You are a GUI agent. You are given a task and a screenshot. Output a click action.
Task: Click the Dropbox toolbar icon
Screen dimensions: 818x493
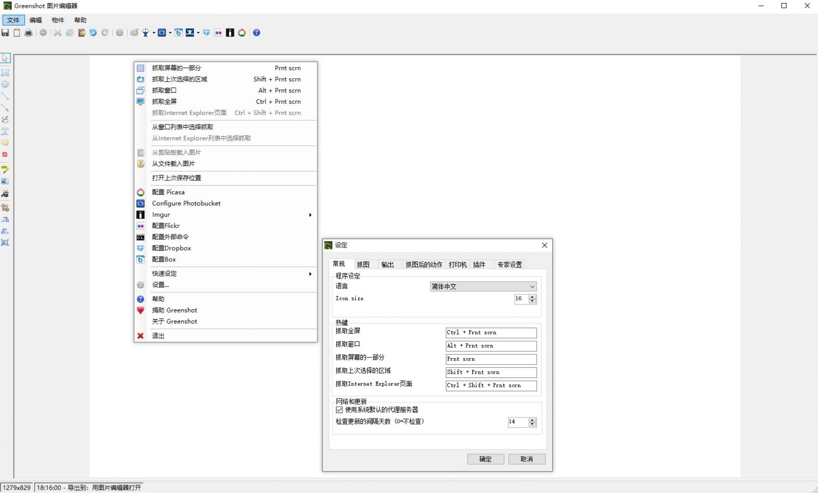tap(207, 33)
